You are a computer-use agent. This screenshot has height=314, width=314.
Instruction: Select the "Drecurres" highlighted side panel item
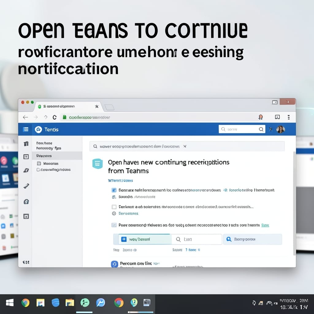(57, 155)
